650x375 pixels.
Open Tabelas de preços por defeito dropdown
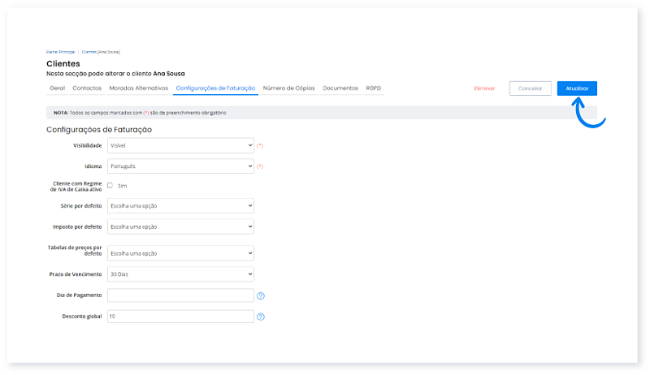(180, 252)
